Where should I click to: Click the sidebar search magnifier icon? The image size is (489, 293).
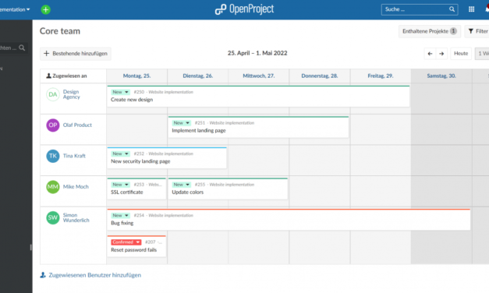(22, 48)
